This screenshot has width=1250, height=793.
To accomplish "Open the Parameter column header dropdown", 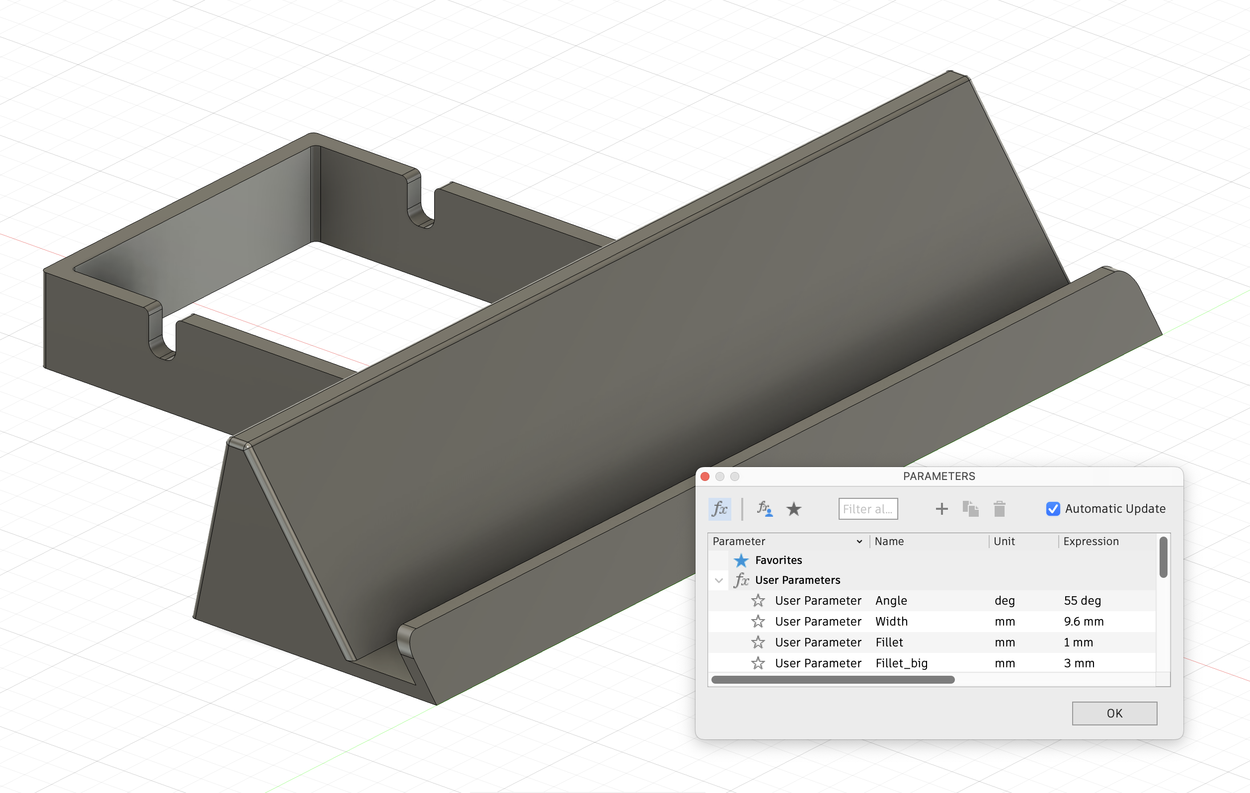I will point(859,541).
